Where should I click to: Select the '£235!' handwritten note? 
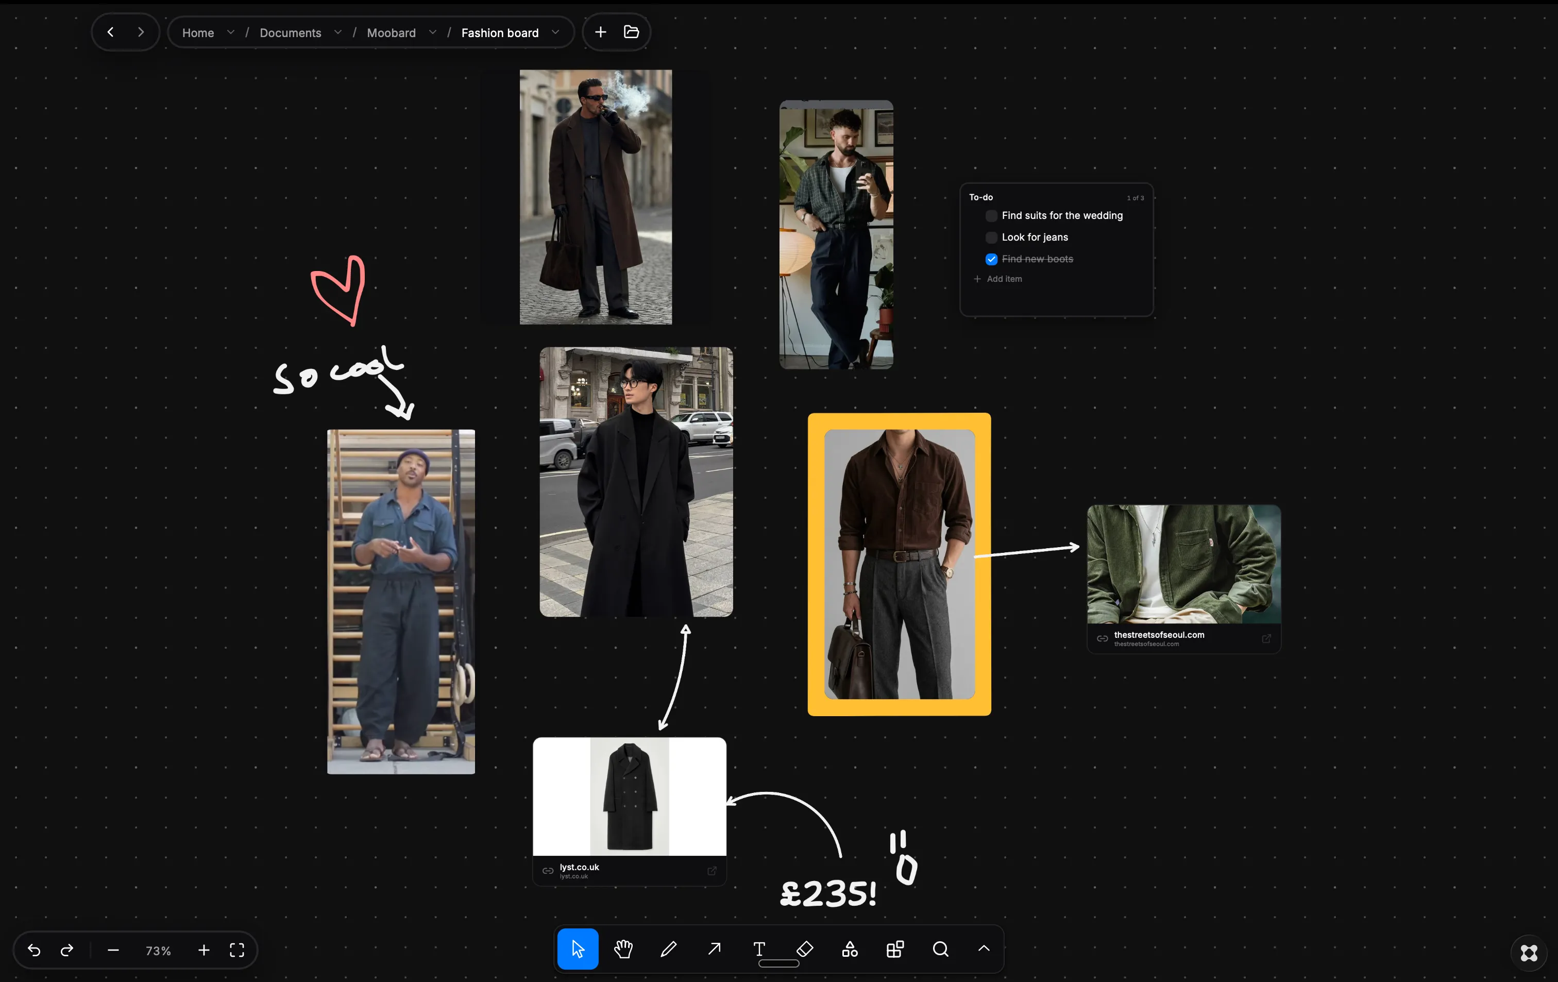(x=829, y=893)
